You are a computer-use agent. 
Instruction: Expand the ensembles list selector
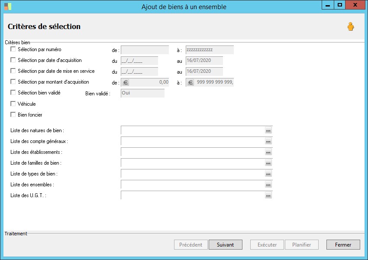click(x=268, y=185)
